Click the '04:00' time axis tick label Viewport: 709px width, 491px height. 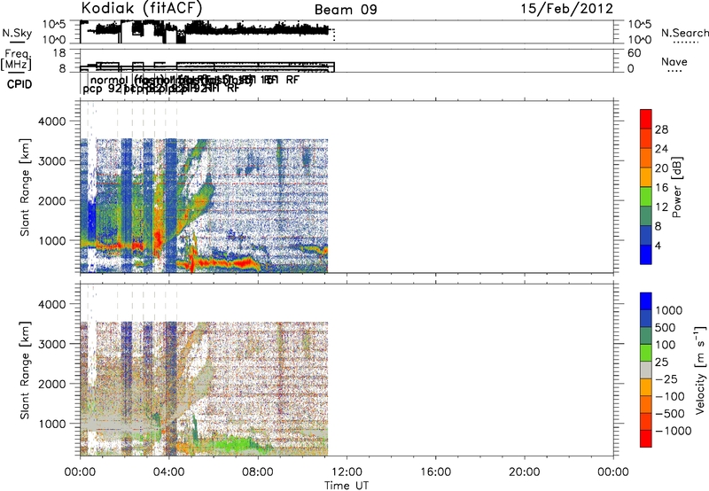(x=169, y=472)
